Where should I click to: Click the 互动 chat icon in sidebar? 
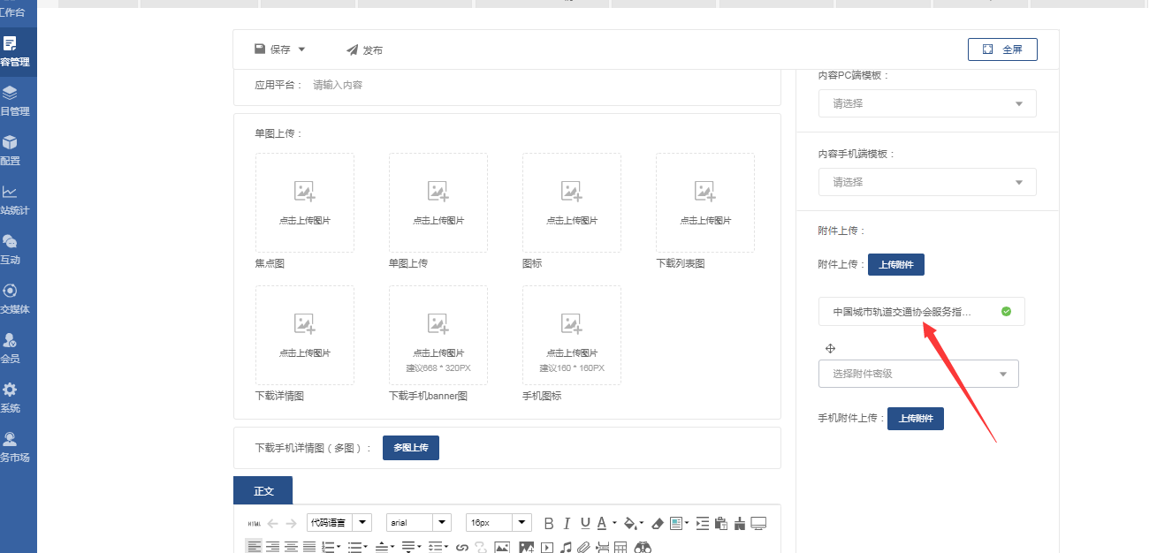(11, 248)
